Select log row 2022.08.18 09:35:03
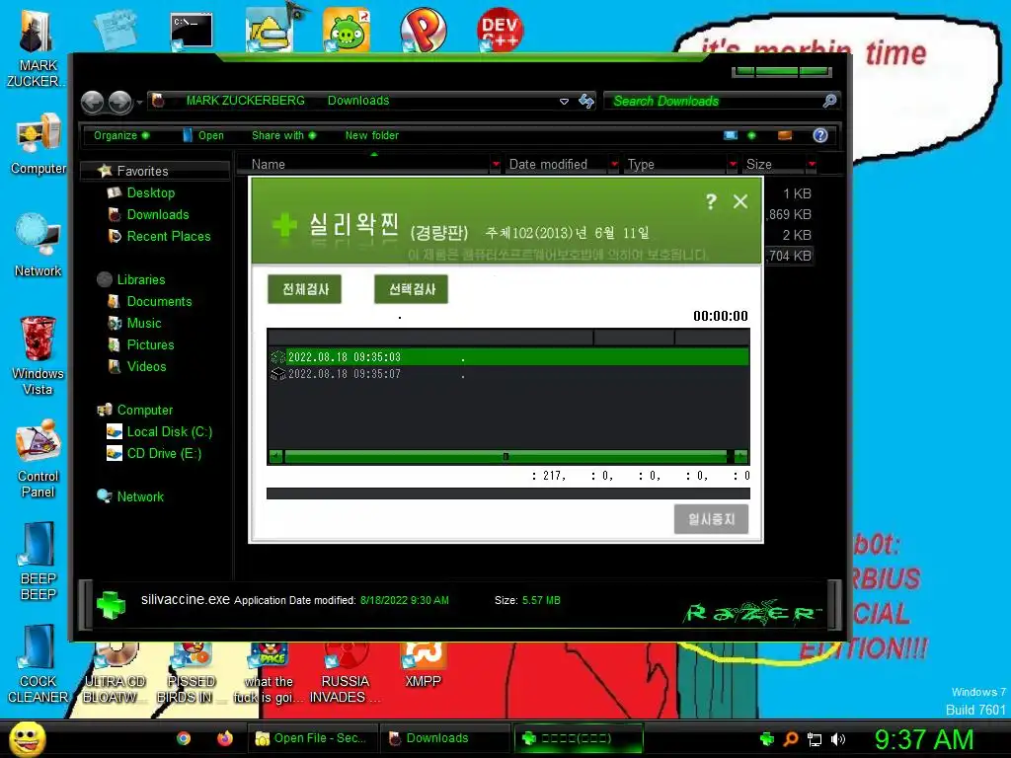This screenshot has height=758, width=1011. click(x=508, y=357)
